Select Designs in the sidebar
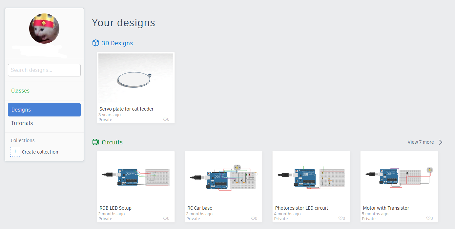 44,110
